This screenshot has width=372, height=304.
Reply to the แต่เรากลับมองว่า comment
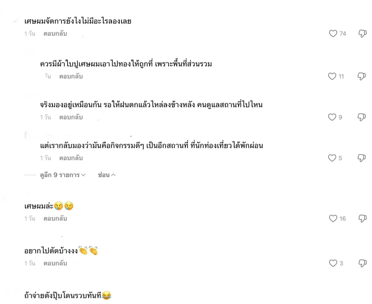71,158
